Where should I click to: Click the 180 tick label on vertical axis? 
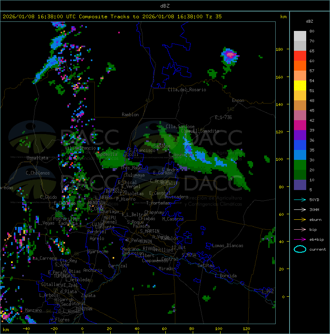279,50
